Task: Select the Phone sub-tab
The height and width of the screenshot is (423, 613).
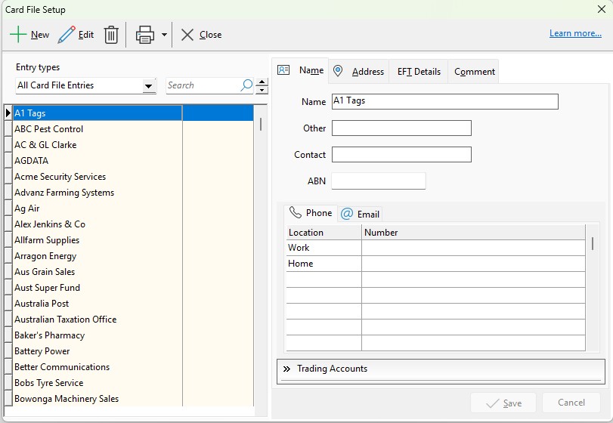Action: (x=311, y=213)
